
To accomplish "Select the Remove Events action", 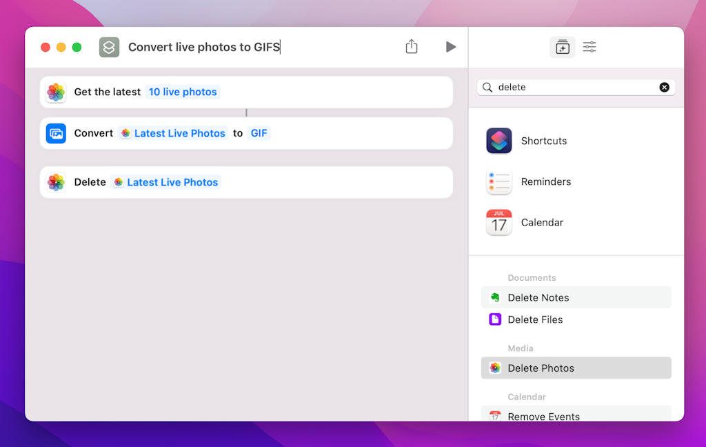I will (x=545, y=416).
